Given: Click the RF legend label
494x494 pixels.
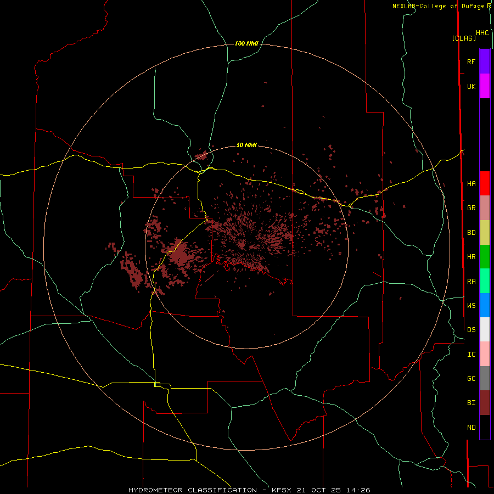Looking at the screenshot, I should (471, 61).
